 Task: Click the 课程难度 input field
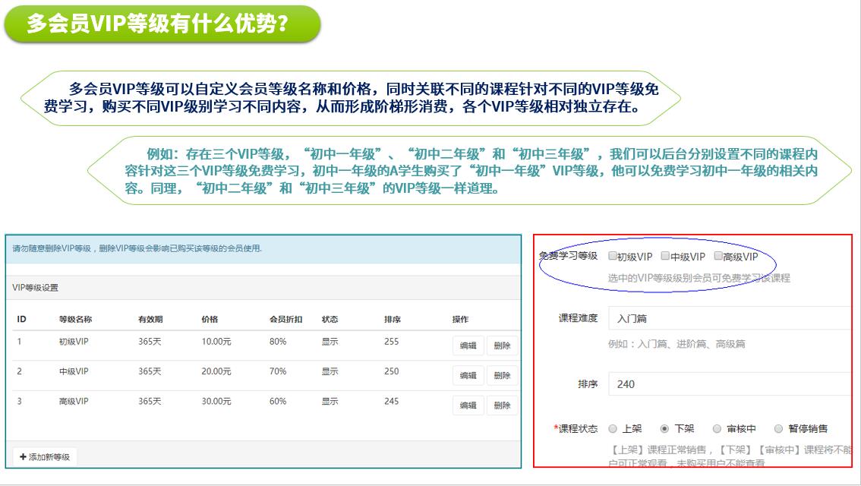pyautogui.click(x=729, y=318)
